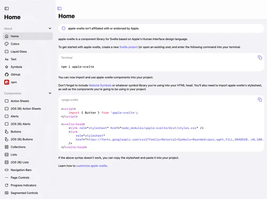The image size is (267, 199).
Task: Click the Home house icon in sidebar
Action: point(7,36)
